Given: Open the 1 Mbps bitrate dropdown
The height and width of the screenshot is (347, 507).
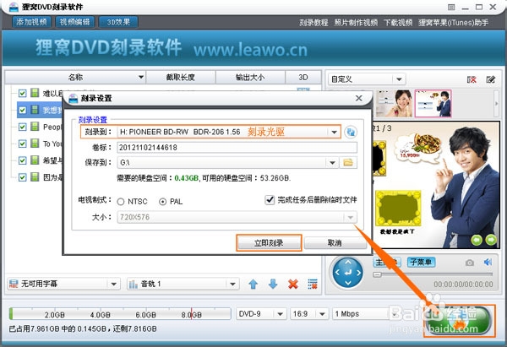Looking at the screenshot, I should (394, 314).
